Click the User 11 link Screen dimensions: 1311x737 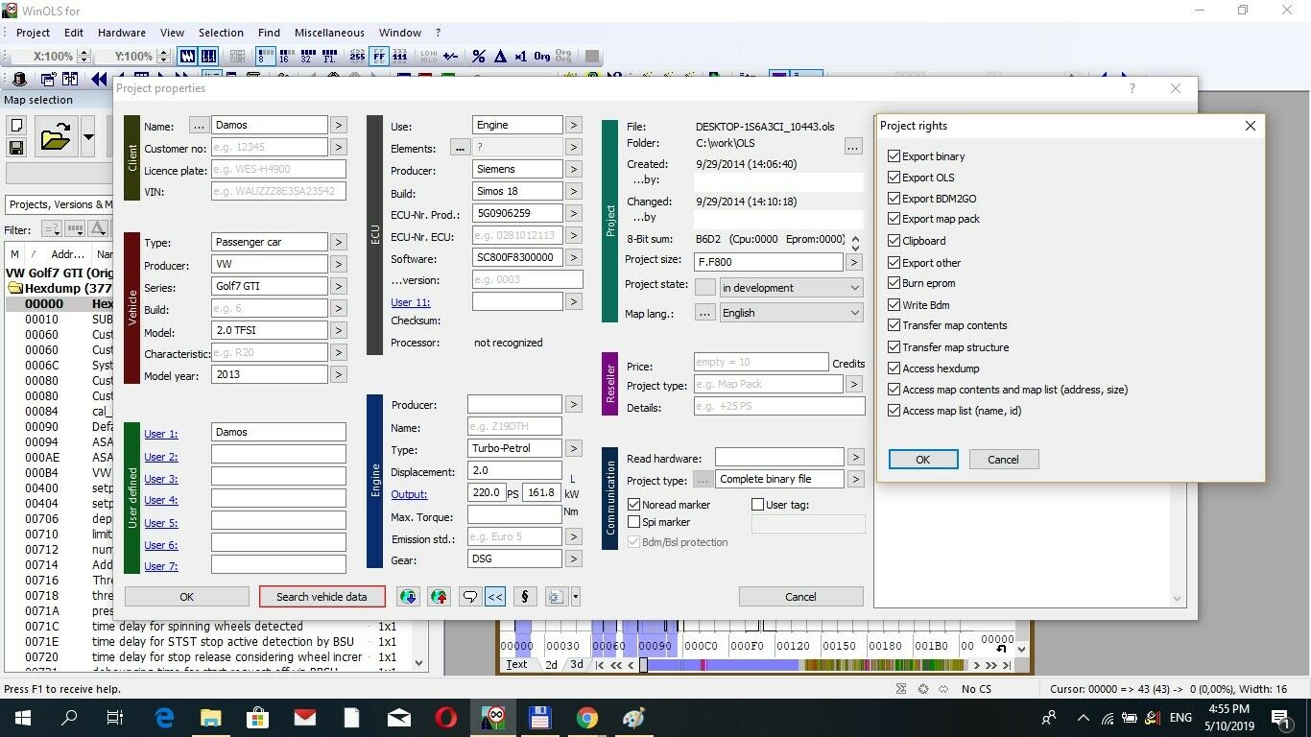tap(411, 302)
